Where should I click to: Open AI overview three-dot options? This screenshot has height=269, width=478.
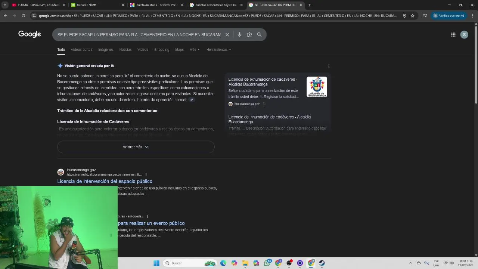tap(329, 66)
